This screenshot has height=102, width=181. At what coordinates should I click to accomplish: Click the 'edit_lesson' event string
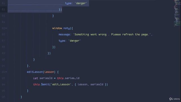click(x=61, y=84)
